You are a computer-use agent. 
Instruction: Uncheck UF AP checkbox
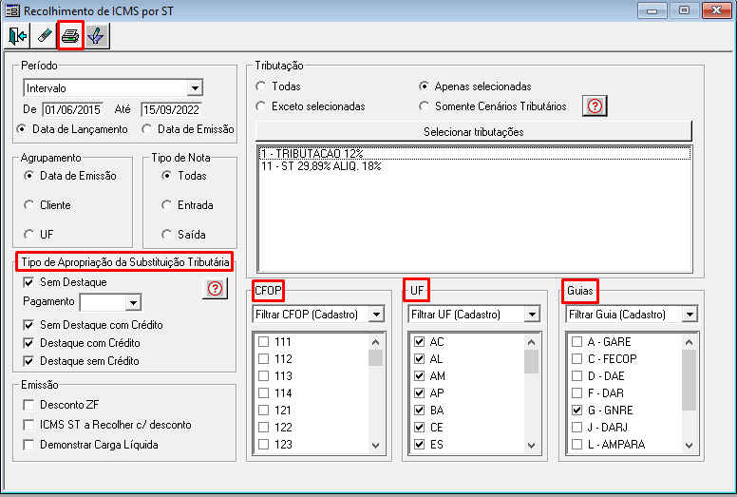(x=419, y=393)
